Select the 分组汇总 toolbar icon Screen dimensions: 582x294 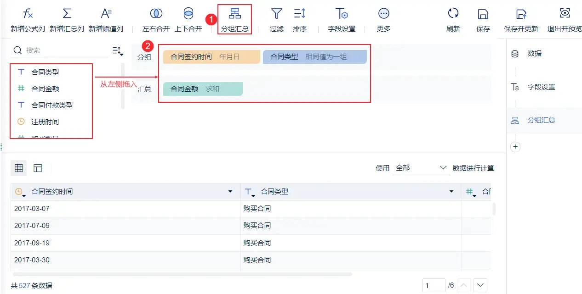coord(235,13)
